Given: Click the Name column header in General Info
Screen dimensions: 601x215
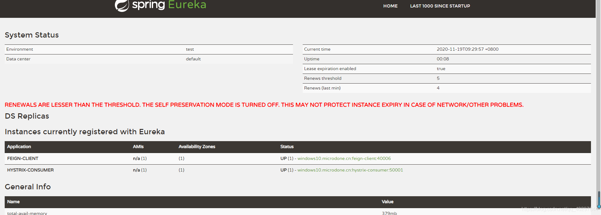Looking at the screenshot, I should click(x=13, y=202).
